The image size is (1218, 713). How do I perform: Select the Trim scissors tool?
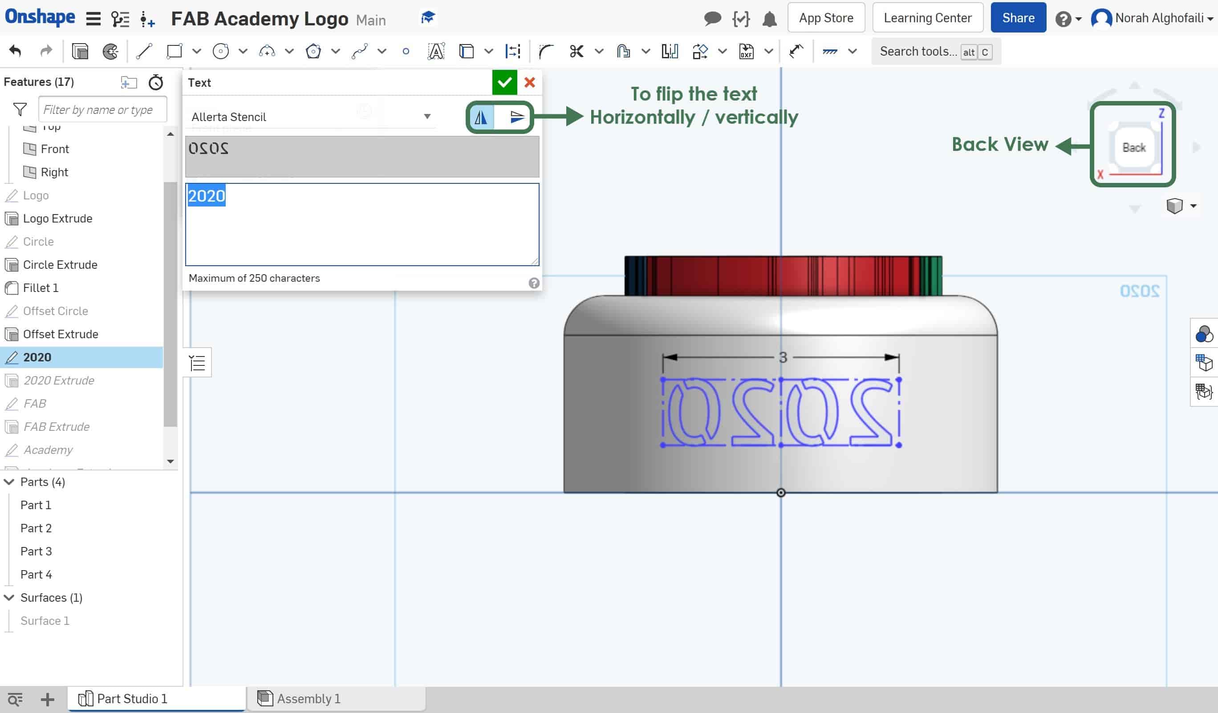click(x=576, y=51)
